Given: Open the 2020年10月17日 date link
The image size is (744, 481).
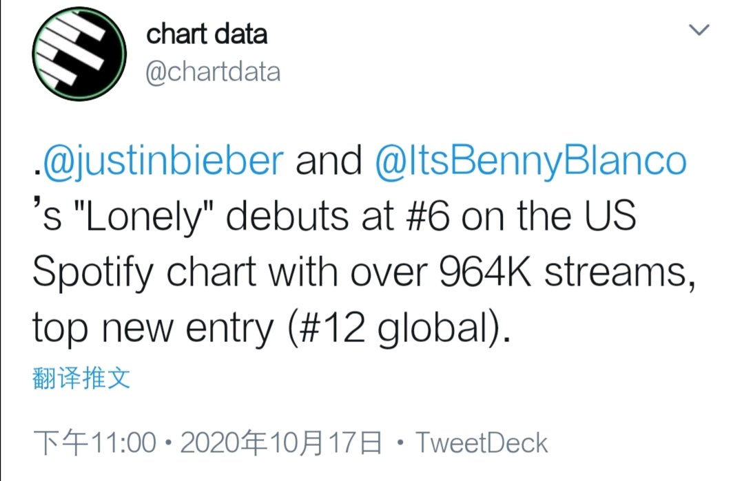Looking at the screenshot, I should (x=281, y=442).
